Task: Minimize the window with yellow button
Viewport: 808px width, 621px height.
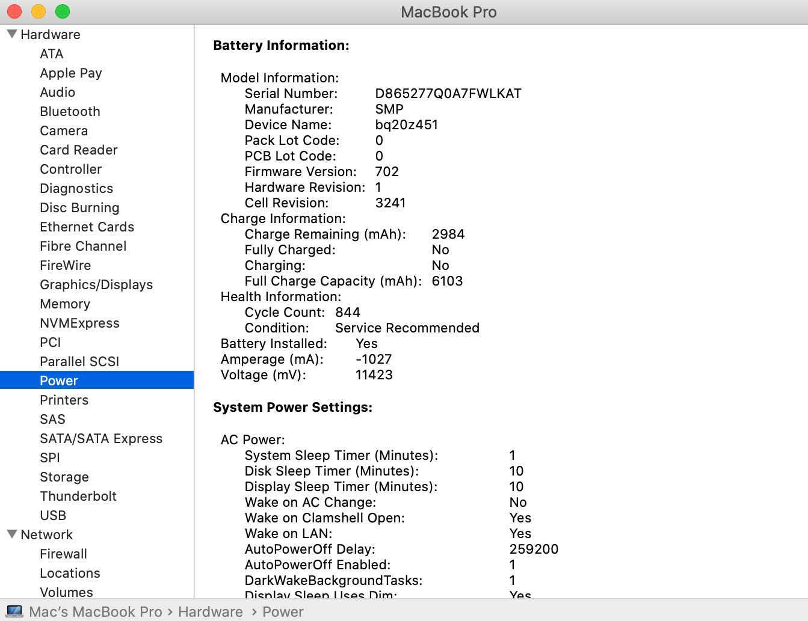Action: [39, 11]
